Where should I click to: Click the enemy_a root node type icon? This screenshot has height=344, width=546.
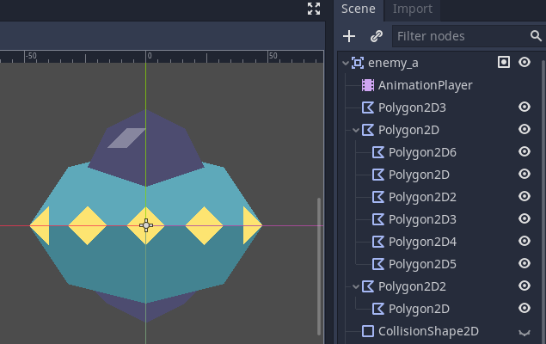tap(358, 63)
